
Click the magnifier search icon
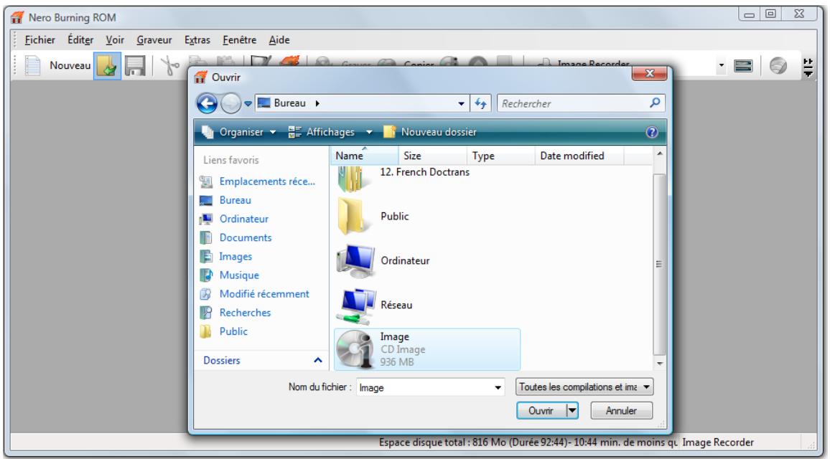click(655, 103)
